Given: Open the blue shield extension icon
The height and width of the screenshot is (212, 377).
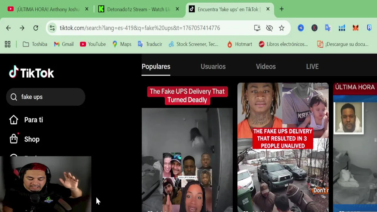Looking at the screenshot, I should 369,28.
